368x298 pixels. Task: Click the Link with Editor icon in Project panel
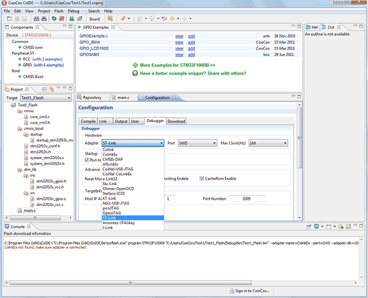(50, 89)
